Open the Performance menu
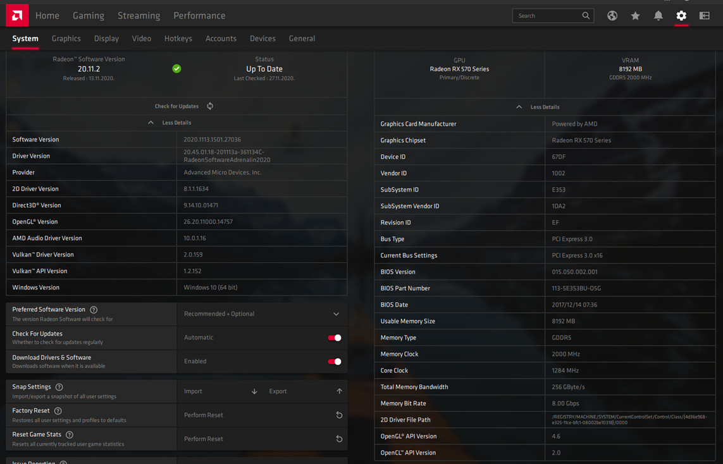Viewport: 723px width, 464px height. tap(199, 16)
